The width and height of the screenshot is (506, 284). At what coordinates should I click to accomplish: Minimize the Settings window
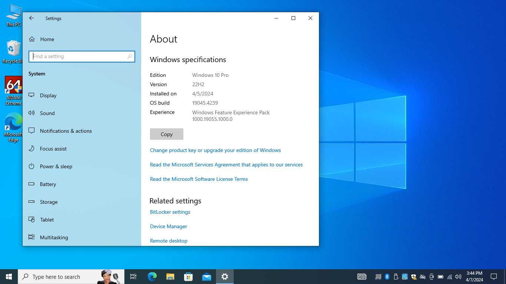coord(276,18)
